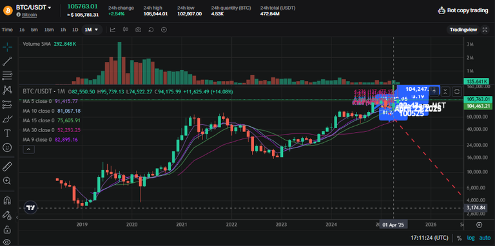Switch to the 1D timeframe
This screenshot has height=246, width=495.
(75, 30)
